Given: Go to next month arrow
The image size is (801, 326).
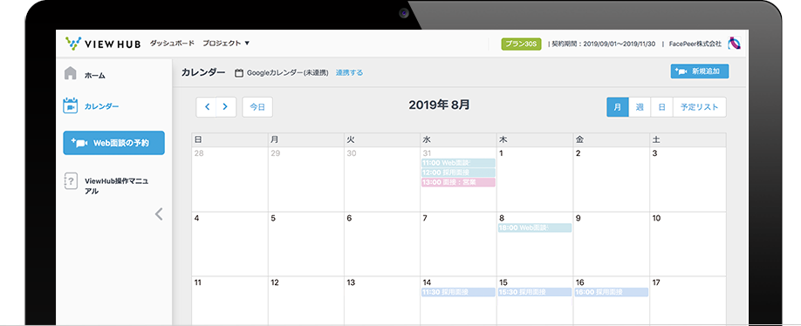Looking at the screenshot, I should 226,107.
